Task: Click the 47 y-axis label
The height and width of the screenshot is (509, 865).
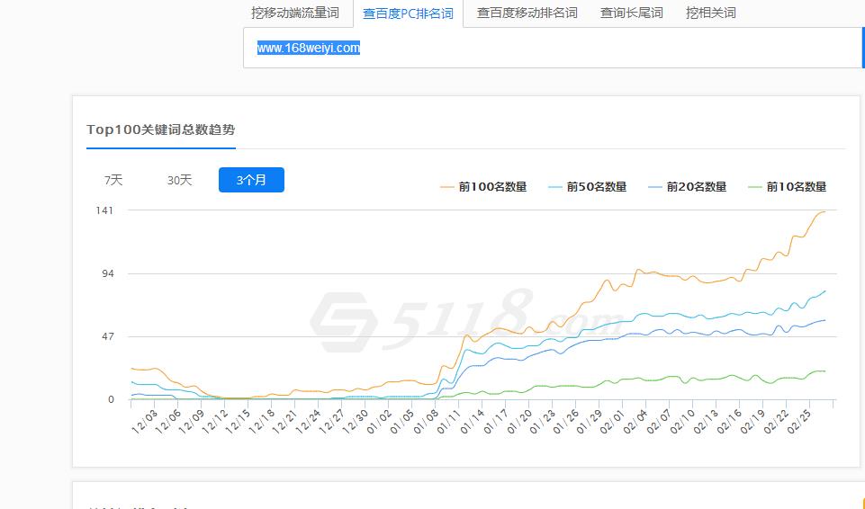Action: [x=108, y=336]
